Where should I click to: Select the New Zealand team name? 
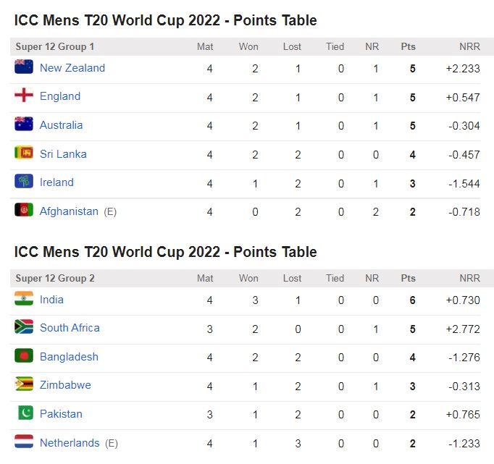click(x=72, y=68)
